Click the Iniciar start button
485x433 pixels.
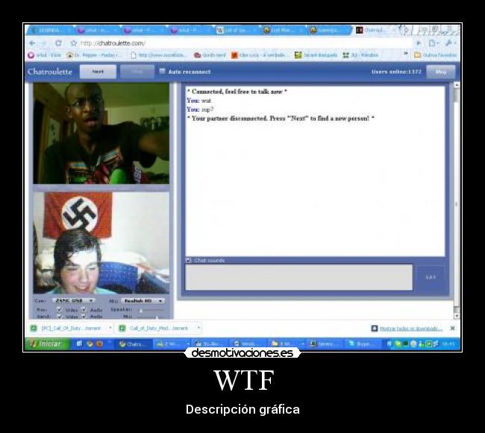[46, 344]
